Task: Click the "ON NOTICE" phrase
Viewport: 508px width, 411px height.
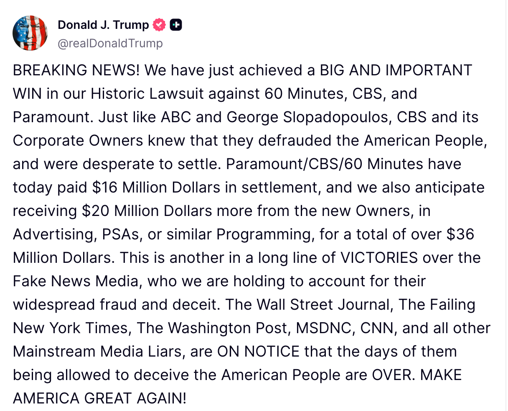Action: pos(258,352)
